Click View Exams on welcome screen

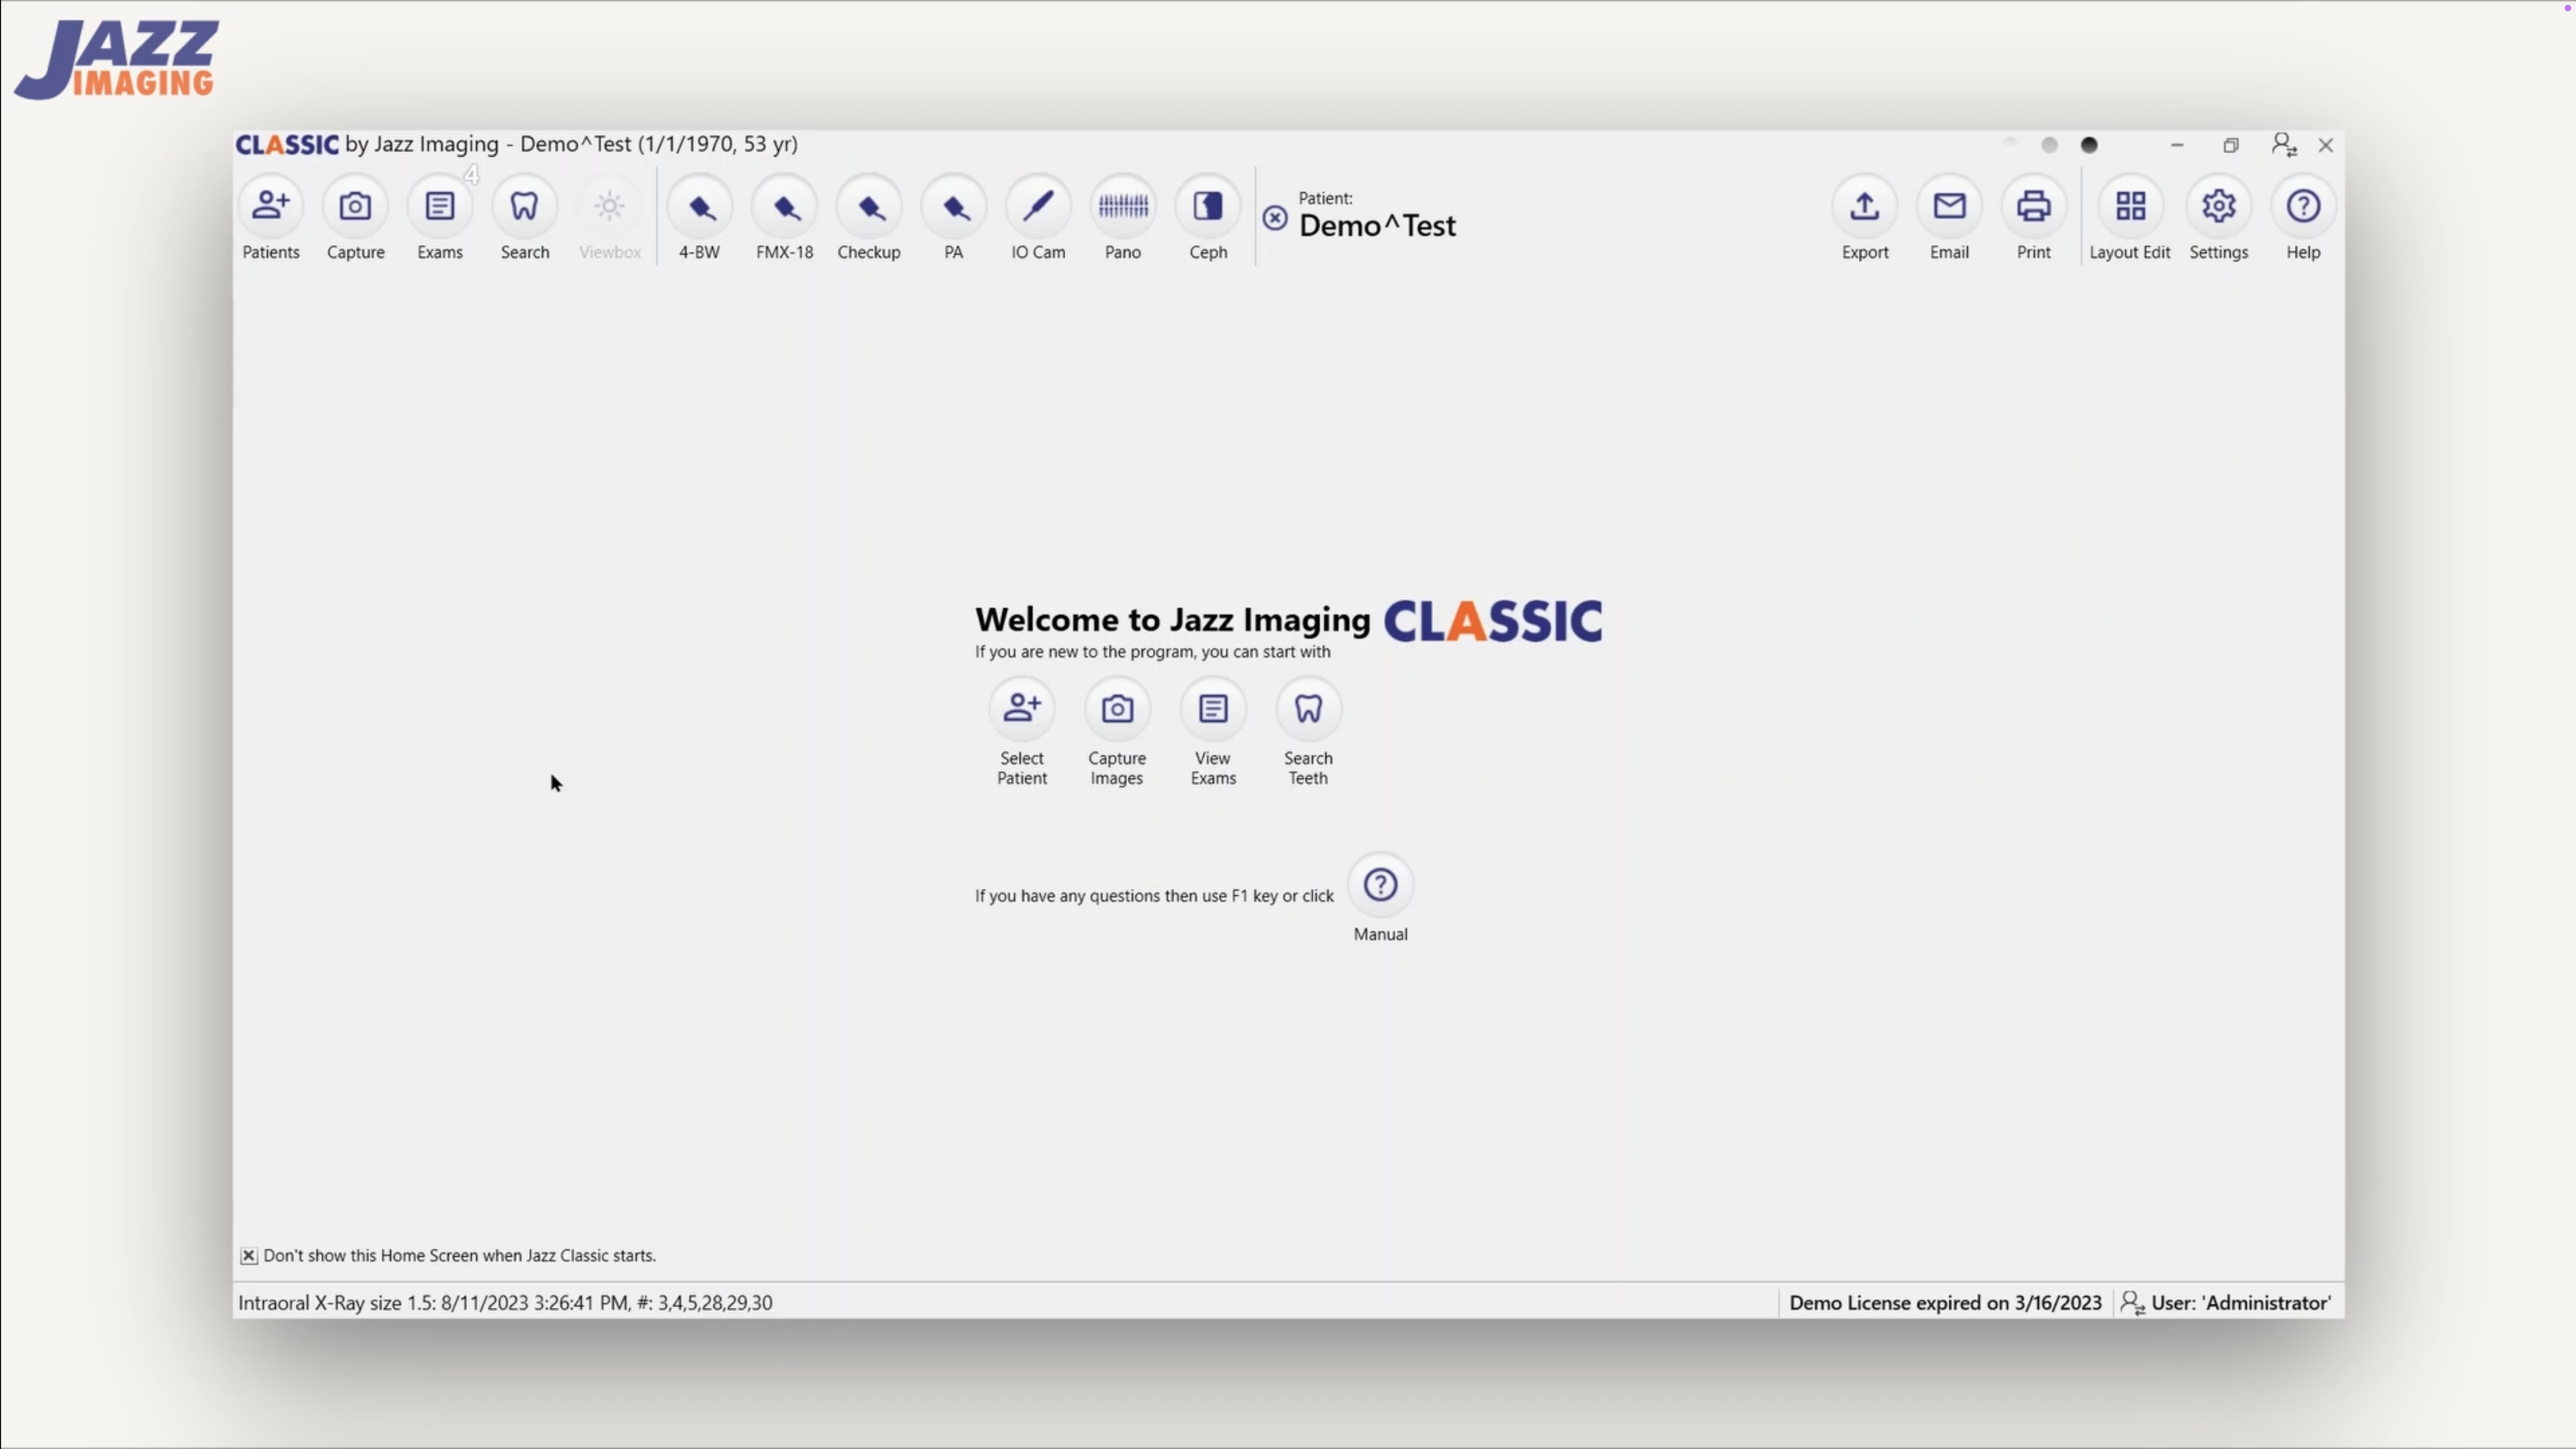pyautogui.click(x=1213, y=709)
